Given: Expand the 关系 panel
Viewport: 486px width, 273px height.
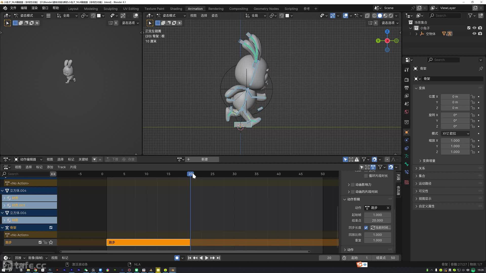Looking at the screenshot, I should (x=416, y=168).
